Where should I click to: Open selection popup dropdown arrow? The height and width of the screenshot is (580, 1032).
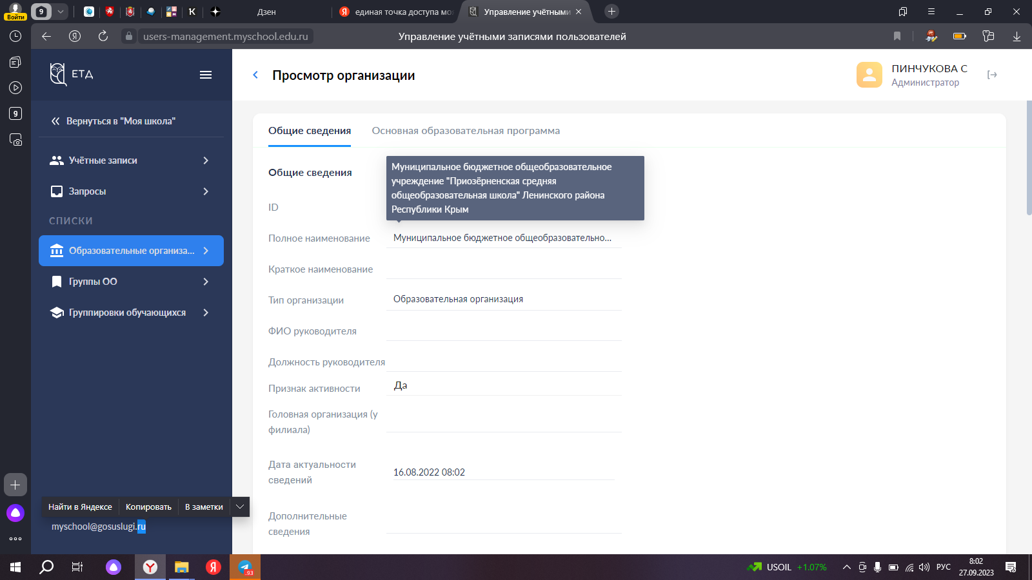[240, 507]
